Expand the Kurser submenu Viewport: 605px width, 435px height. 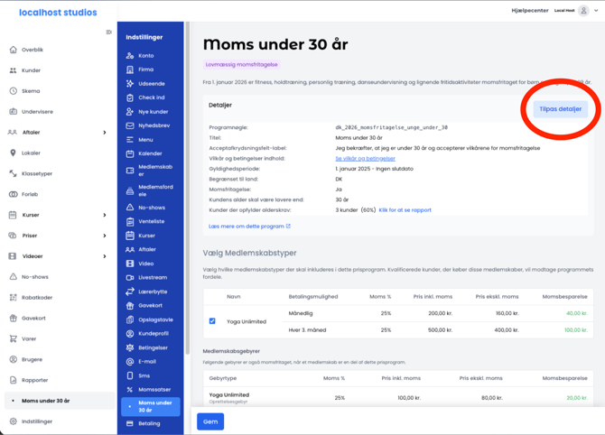coord(105,215)
